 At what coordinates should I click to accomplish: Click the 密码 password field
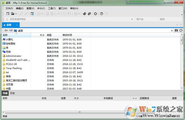pyautogui.click(x=170, y=19)
